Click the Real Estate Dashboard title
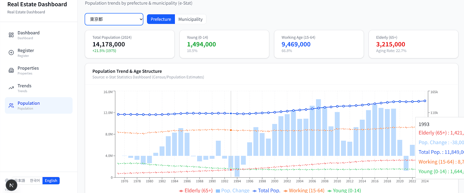 click(37, 4)
